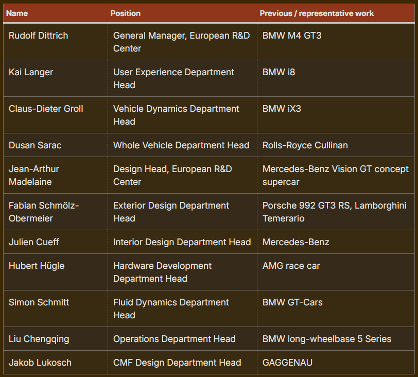The image size is (418, 377).
Task: Click Design Head, European R&D Center cell
Action: click(182, 175)
